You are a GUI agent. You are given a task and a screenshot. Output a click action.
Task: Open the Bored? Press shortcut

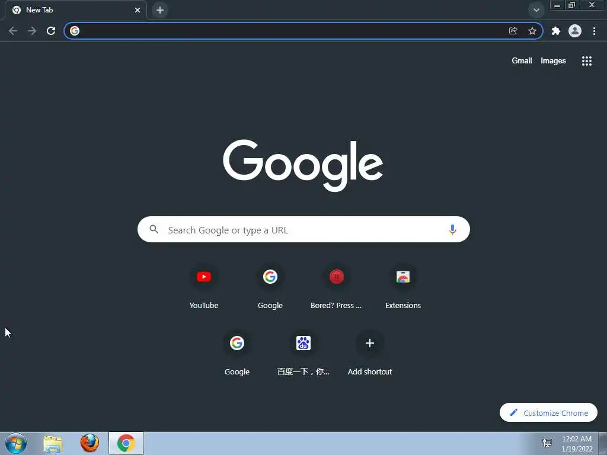pyautogui.click(x=337, y=287)
